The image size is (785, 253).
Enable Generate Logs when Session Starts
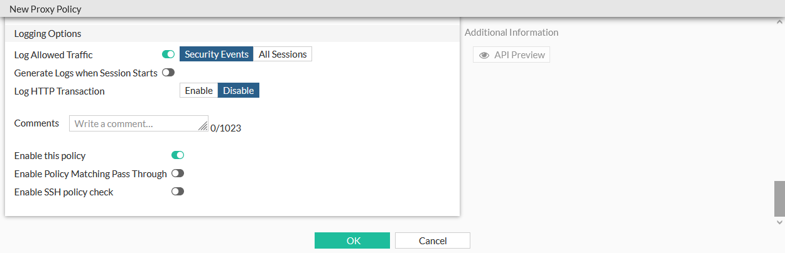click(168, 73)
